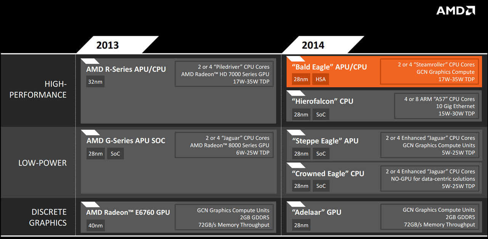
Task: Click the "Crowned Eagle" CPU title
Action: tap(328, 173)
